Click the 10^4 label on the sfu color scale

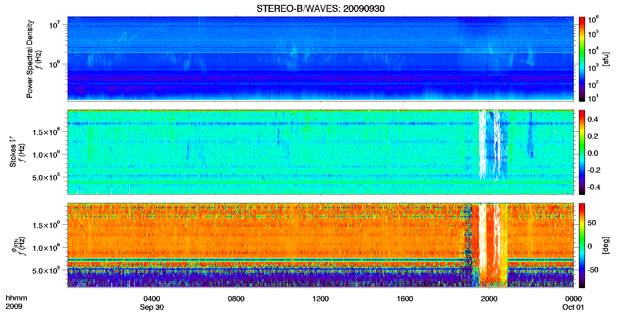tap(593, 51)
